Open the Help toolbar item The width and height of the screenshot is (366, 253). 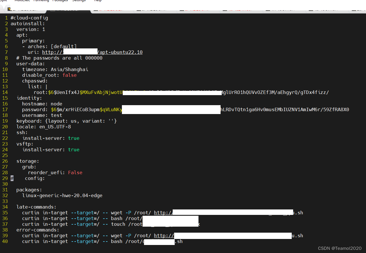(x=98, y=1)
